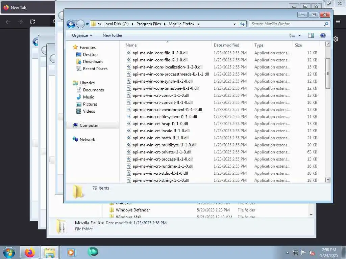Screen dimensions: 346x259
Task: Open Pictures library
Action: [90, 104]
